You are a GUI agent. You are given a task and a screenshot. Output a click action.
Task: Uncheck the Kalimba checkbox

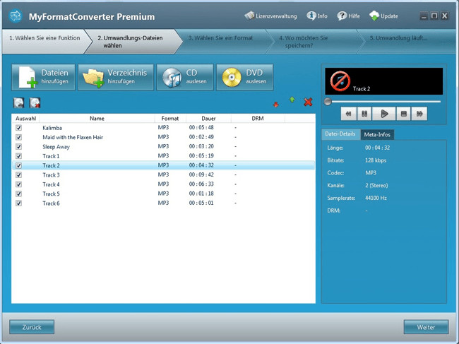click(19, 128)
